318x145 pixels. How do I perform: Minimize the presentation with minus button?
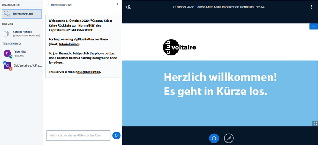coord(314,27)
